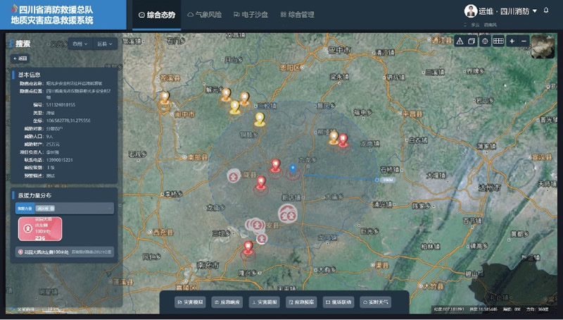
Task: Click the large fire station marker near 新店镇
Action: pos(288,213)
